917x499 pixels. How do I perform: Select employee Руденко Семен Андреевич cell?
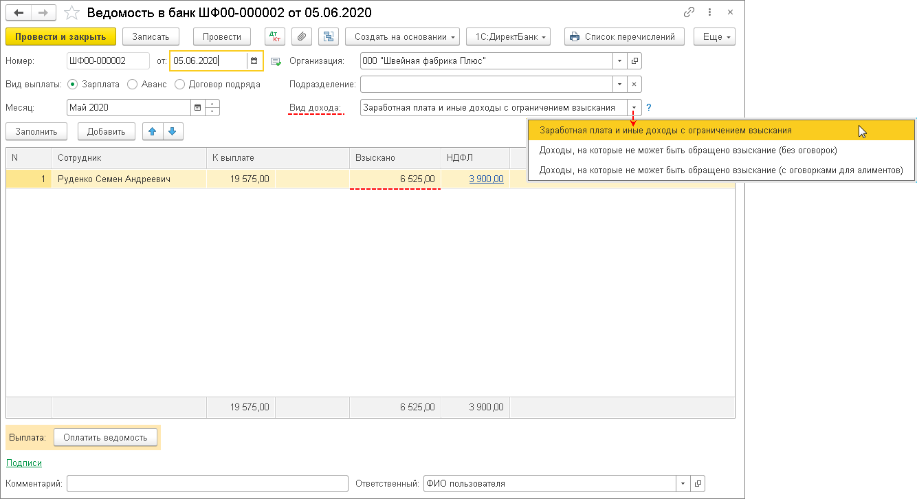coord(129,179)
